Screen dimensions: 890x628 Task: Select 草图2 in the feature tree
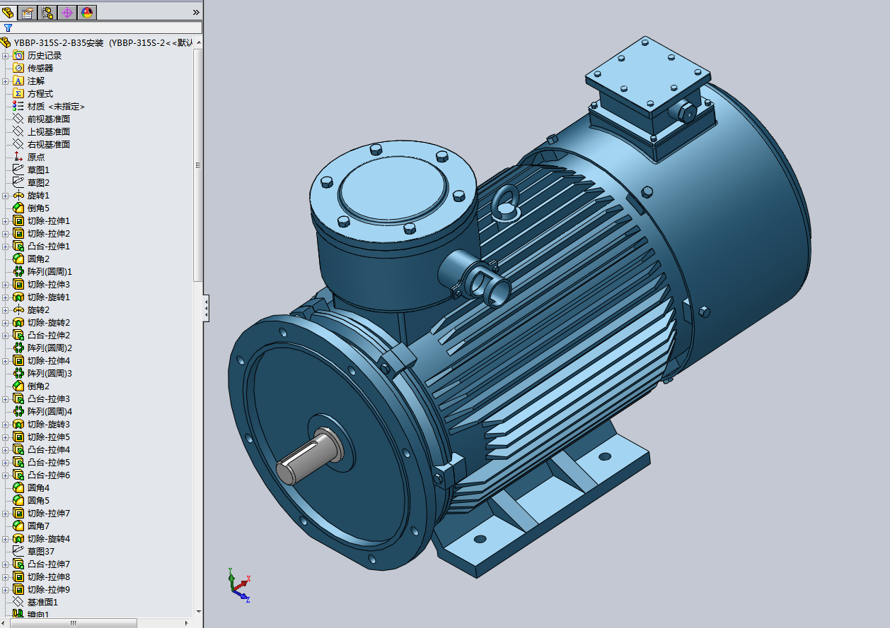coord(38,183)
